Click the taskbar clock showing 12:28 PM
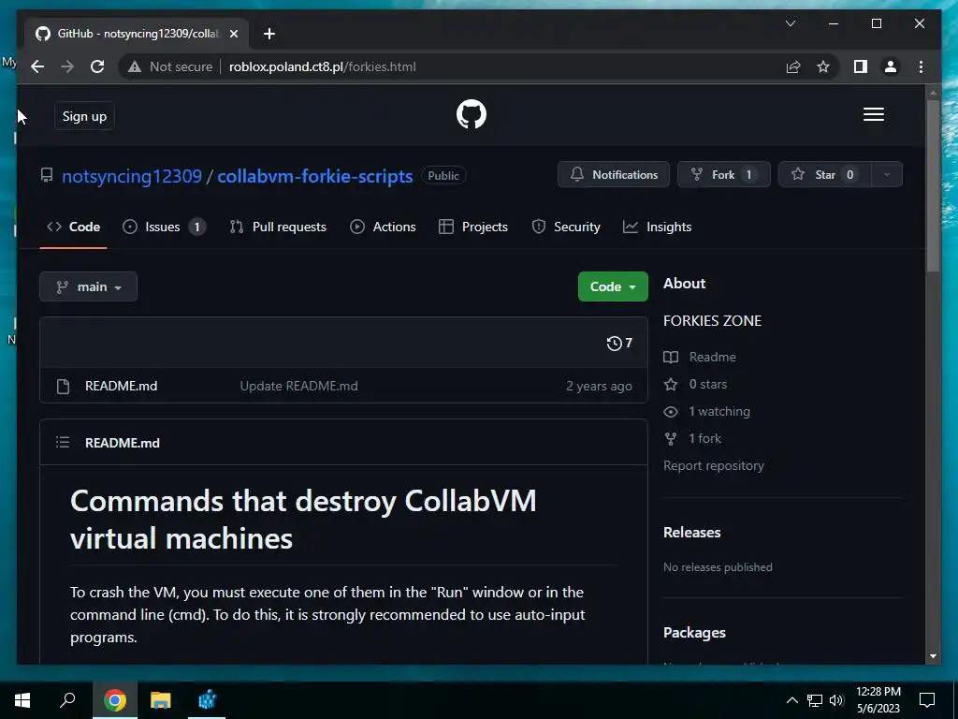Screen dimensions: 958x719 [878, 700]
